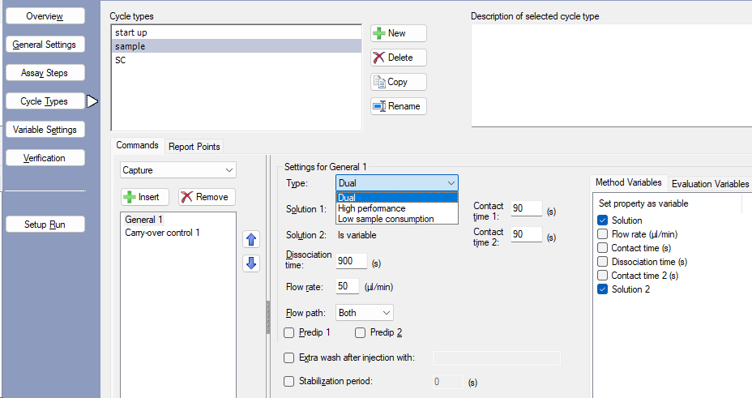Enable the Stabilization period checkbox

[x=289, y=381]
